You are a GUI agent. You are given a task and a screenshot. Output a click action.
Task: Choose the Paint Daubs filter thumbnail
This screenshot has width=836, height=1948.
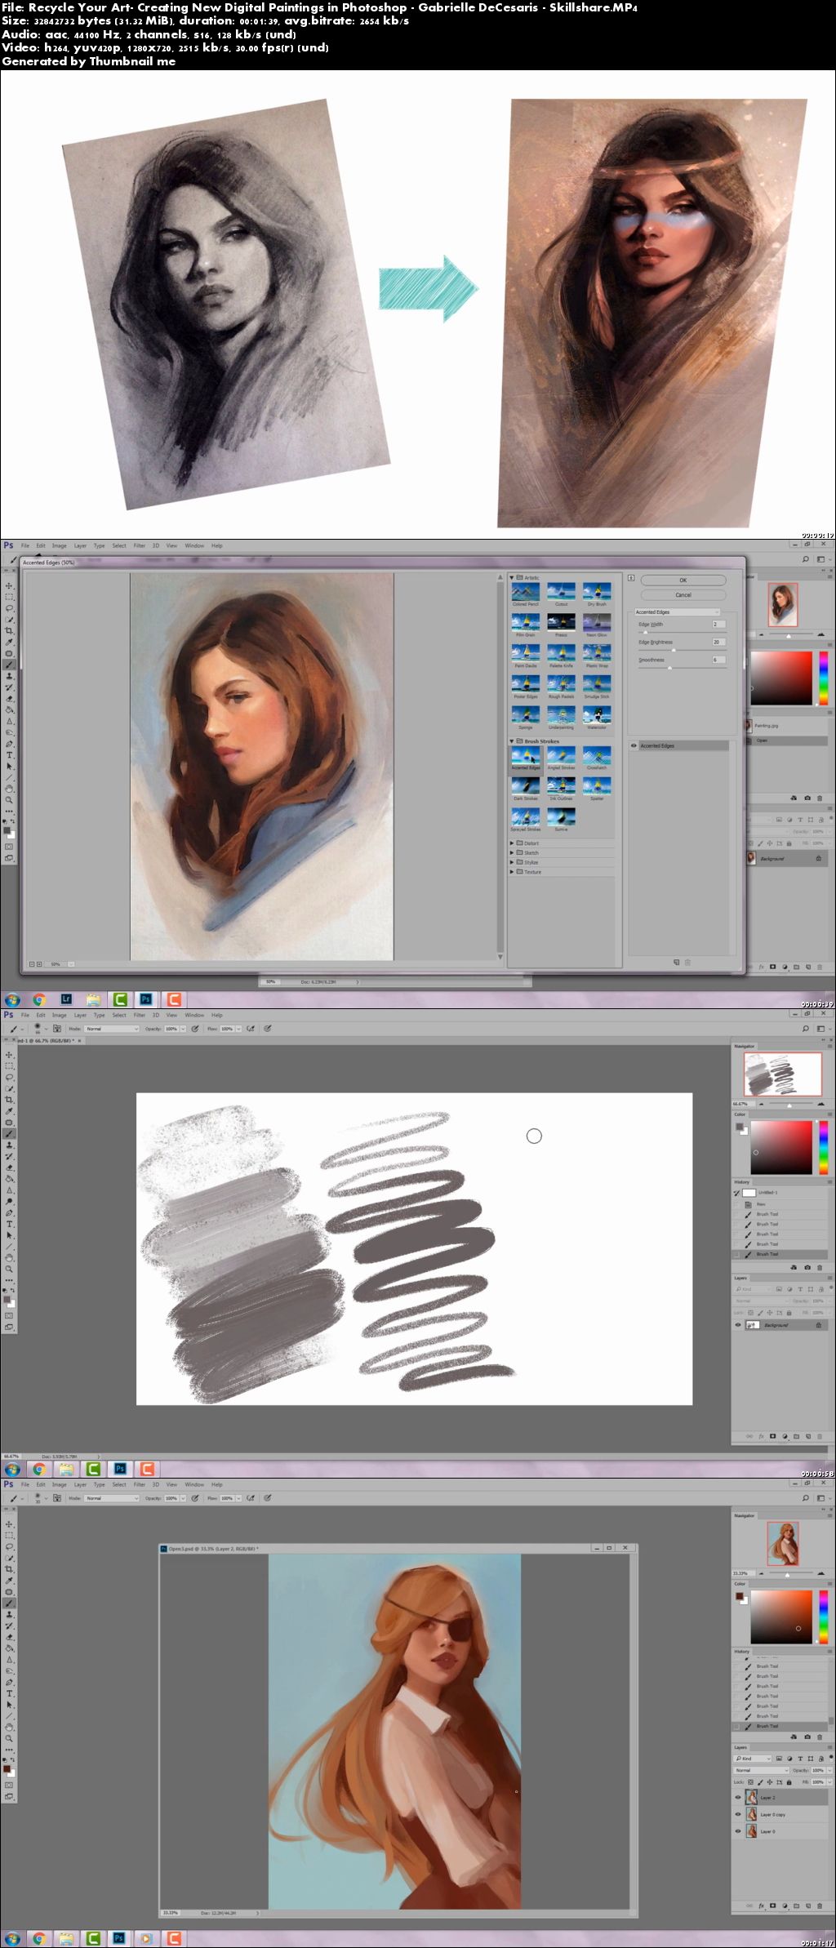click(x=526, y=653)
